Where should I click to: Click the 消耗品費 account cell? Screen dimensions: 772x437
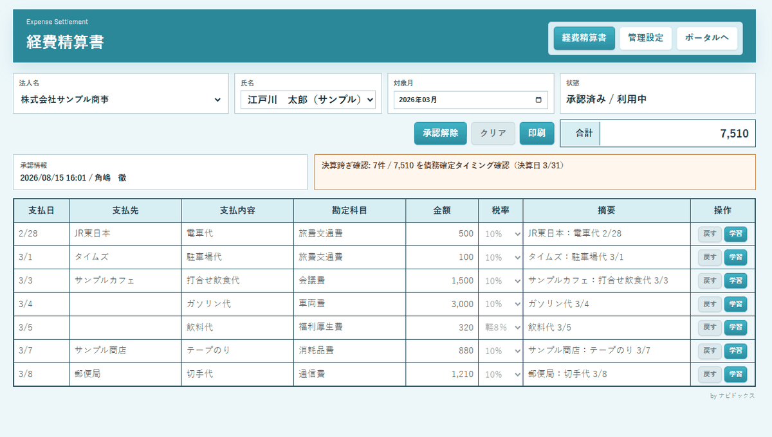click(349, 351)
